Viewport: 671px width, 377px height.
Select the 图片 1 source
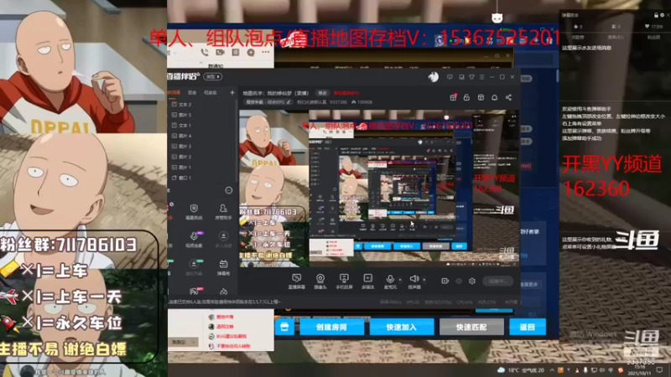click(202, 167)
